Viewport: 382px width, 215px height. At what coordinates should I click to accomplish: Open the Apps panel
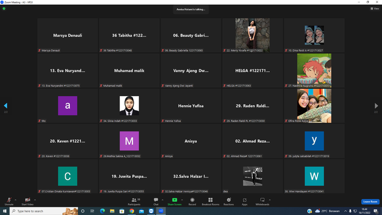pyautogui.click(x=245, y=201)
